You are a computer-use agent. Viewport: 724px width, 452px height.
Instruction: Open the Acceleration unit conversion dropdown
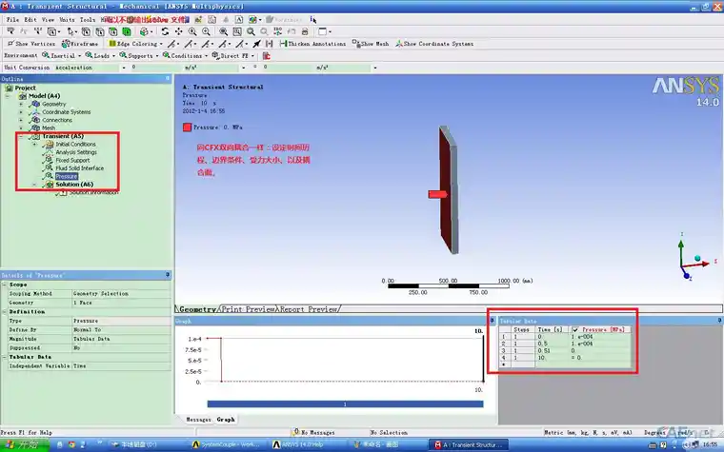pyautogui.click(x=124, y=68)
